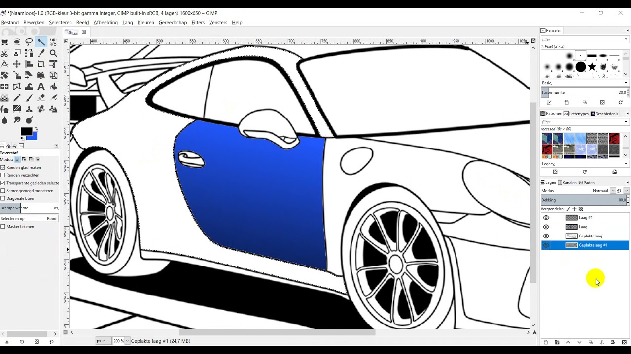Enable 'Masker tekenen' checkbox
The height and width of the screenshot is (354, 631).
point(3,226)
